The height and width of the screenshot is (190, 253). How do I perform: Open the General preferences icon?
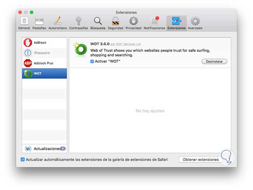[x=24, y=21]
